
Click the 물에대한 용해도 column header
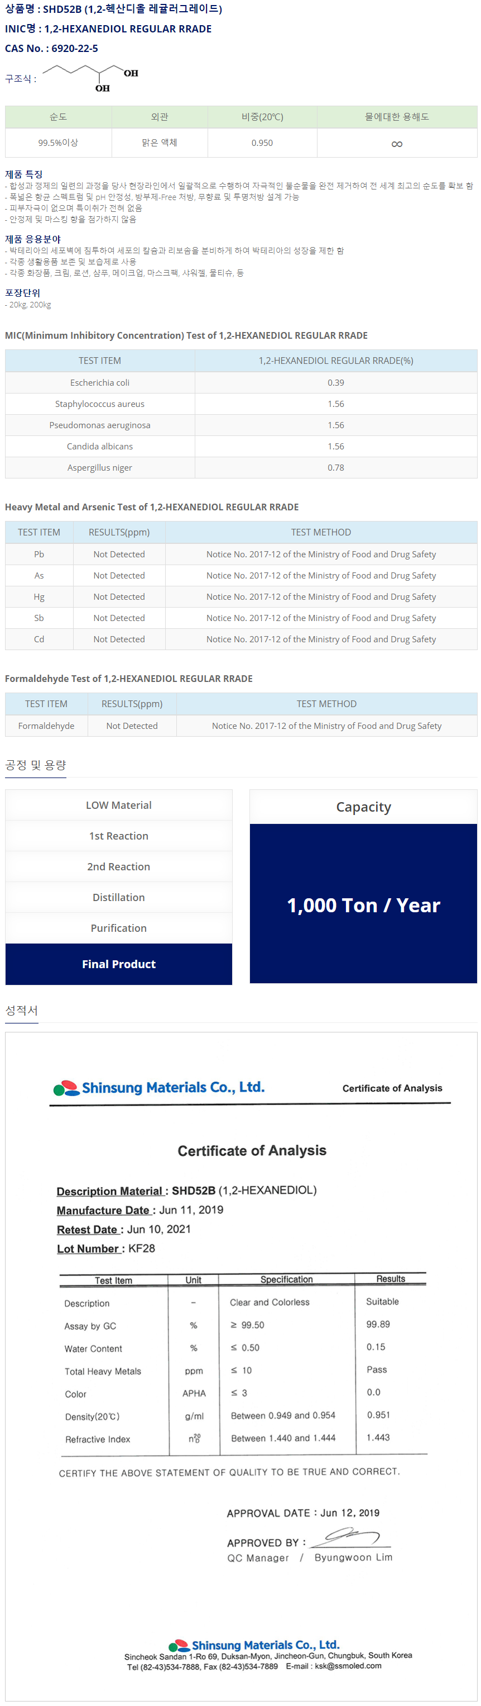[397, 117]
